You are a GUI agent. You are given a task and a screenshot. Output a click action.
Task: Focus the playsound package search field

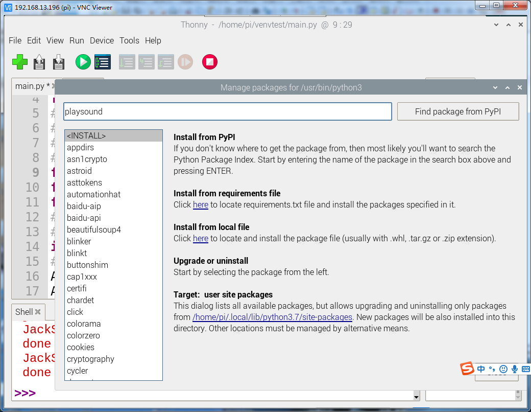tap(228, 111)
